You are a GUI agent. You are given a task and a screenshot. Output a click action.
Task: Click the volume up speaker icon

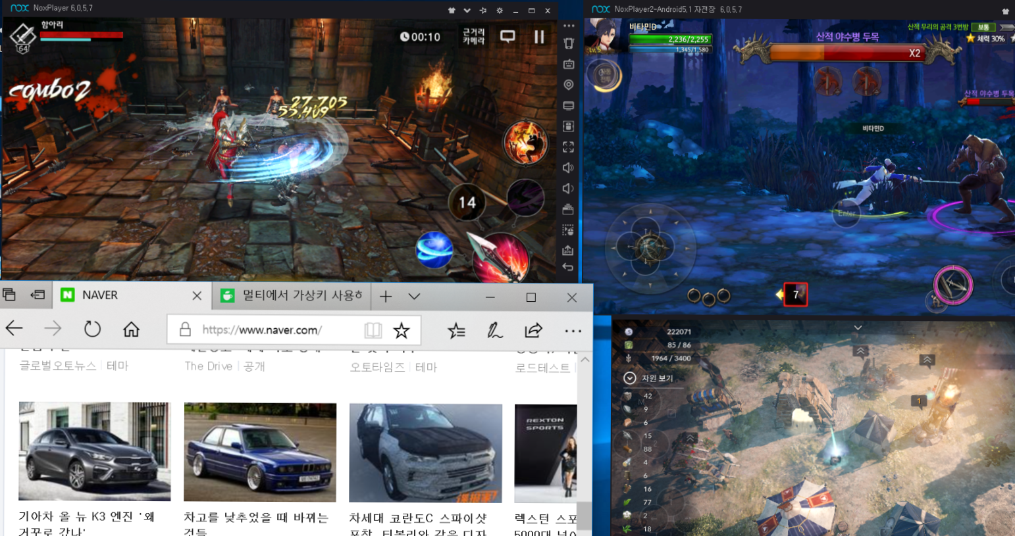point(569,168)
